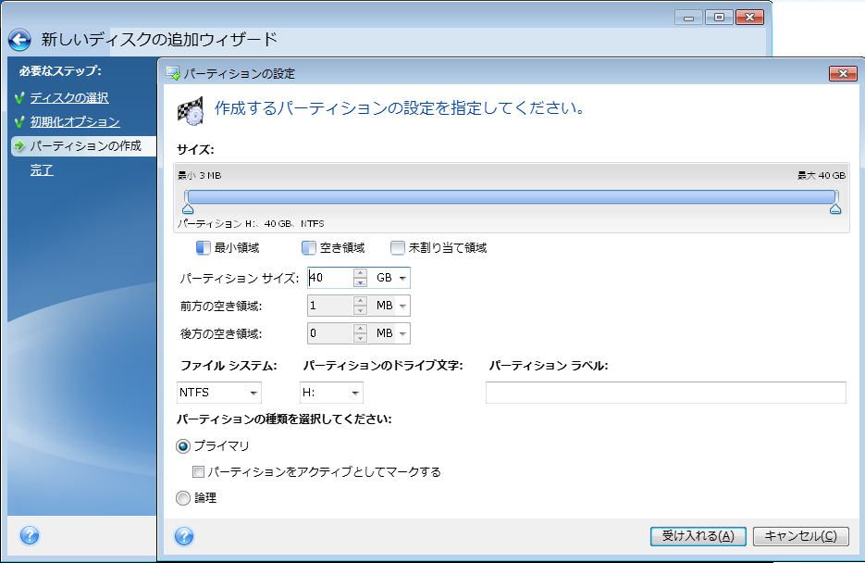Open help in the wizard sidebar

pyautogui.click(x=30, y=535)
